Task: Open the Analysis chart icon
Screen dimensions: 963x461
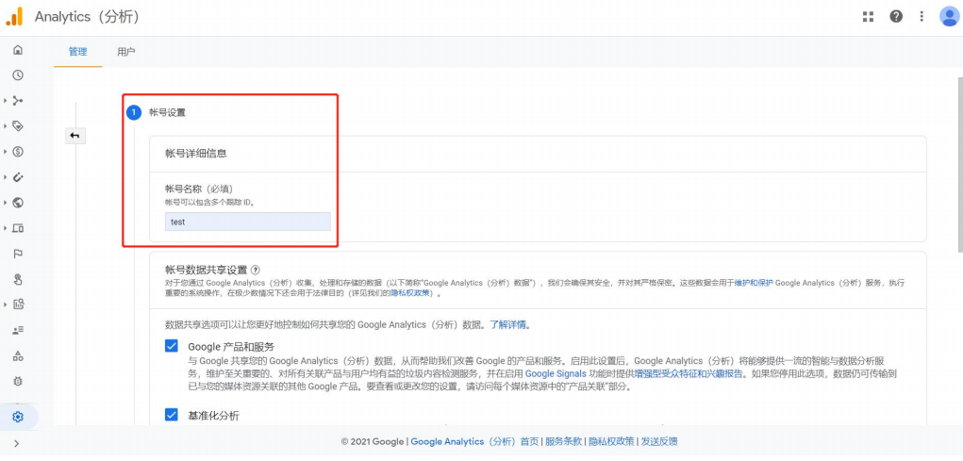Action: pos(18,304)
